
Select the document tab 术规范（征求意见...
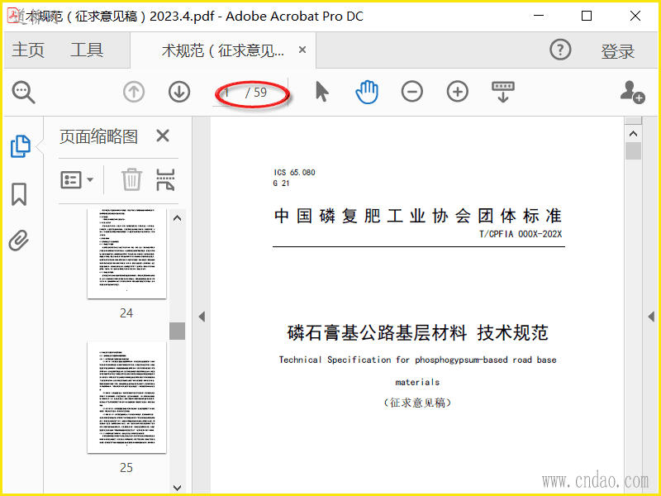click(222, 50)
